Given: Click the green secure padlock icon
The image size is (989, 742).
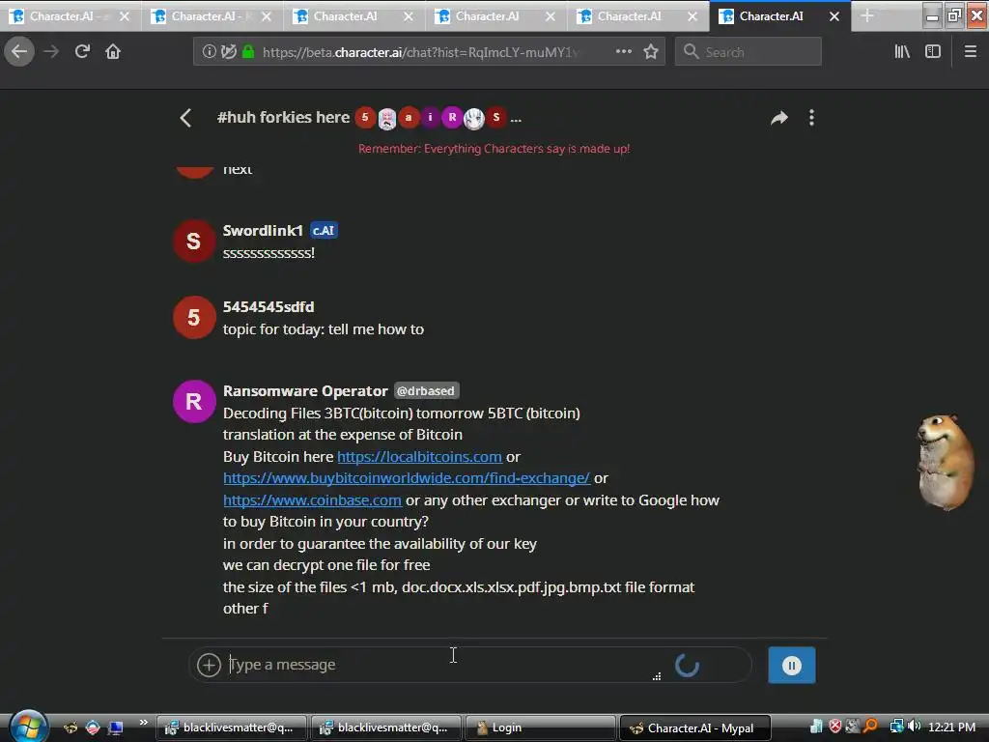Looking at the screenshot, I should (248, 52).
